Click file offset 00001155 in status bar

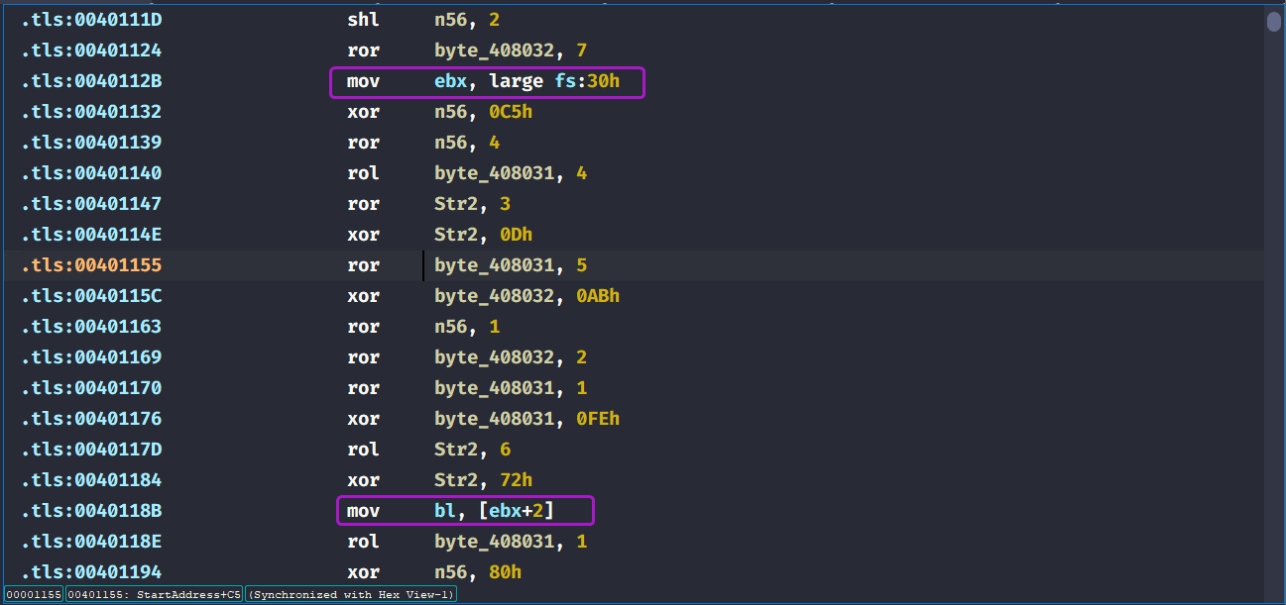point(33,594)
